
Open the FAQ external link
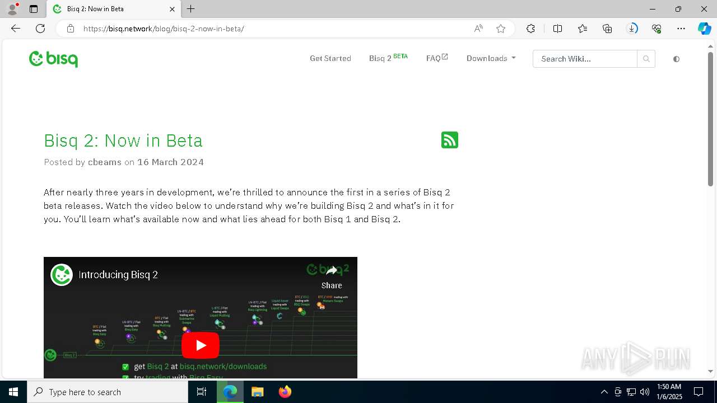coord(437,58)
